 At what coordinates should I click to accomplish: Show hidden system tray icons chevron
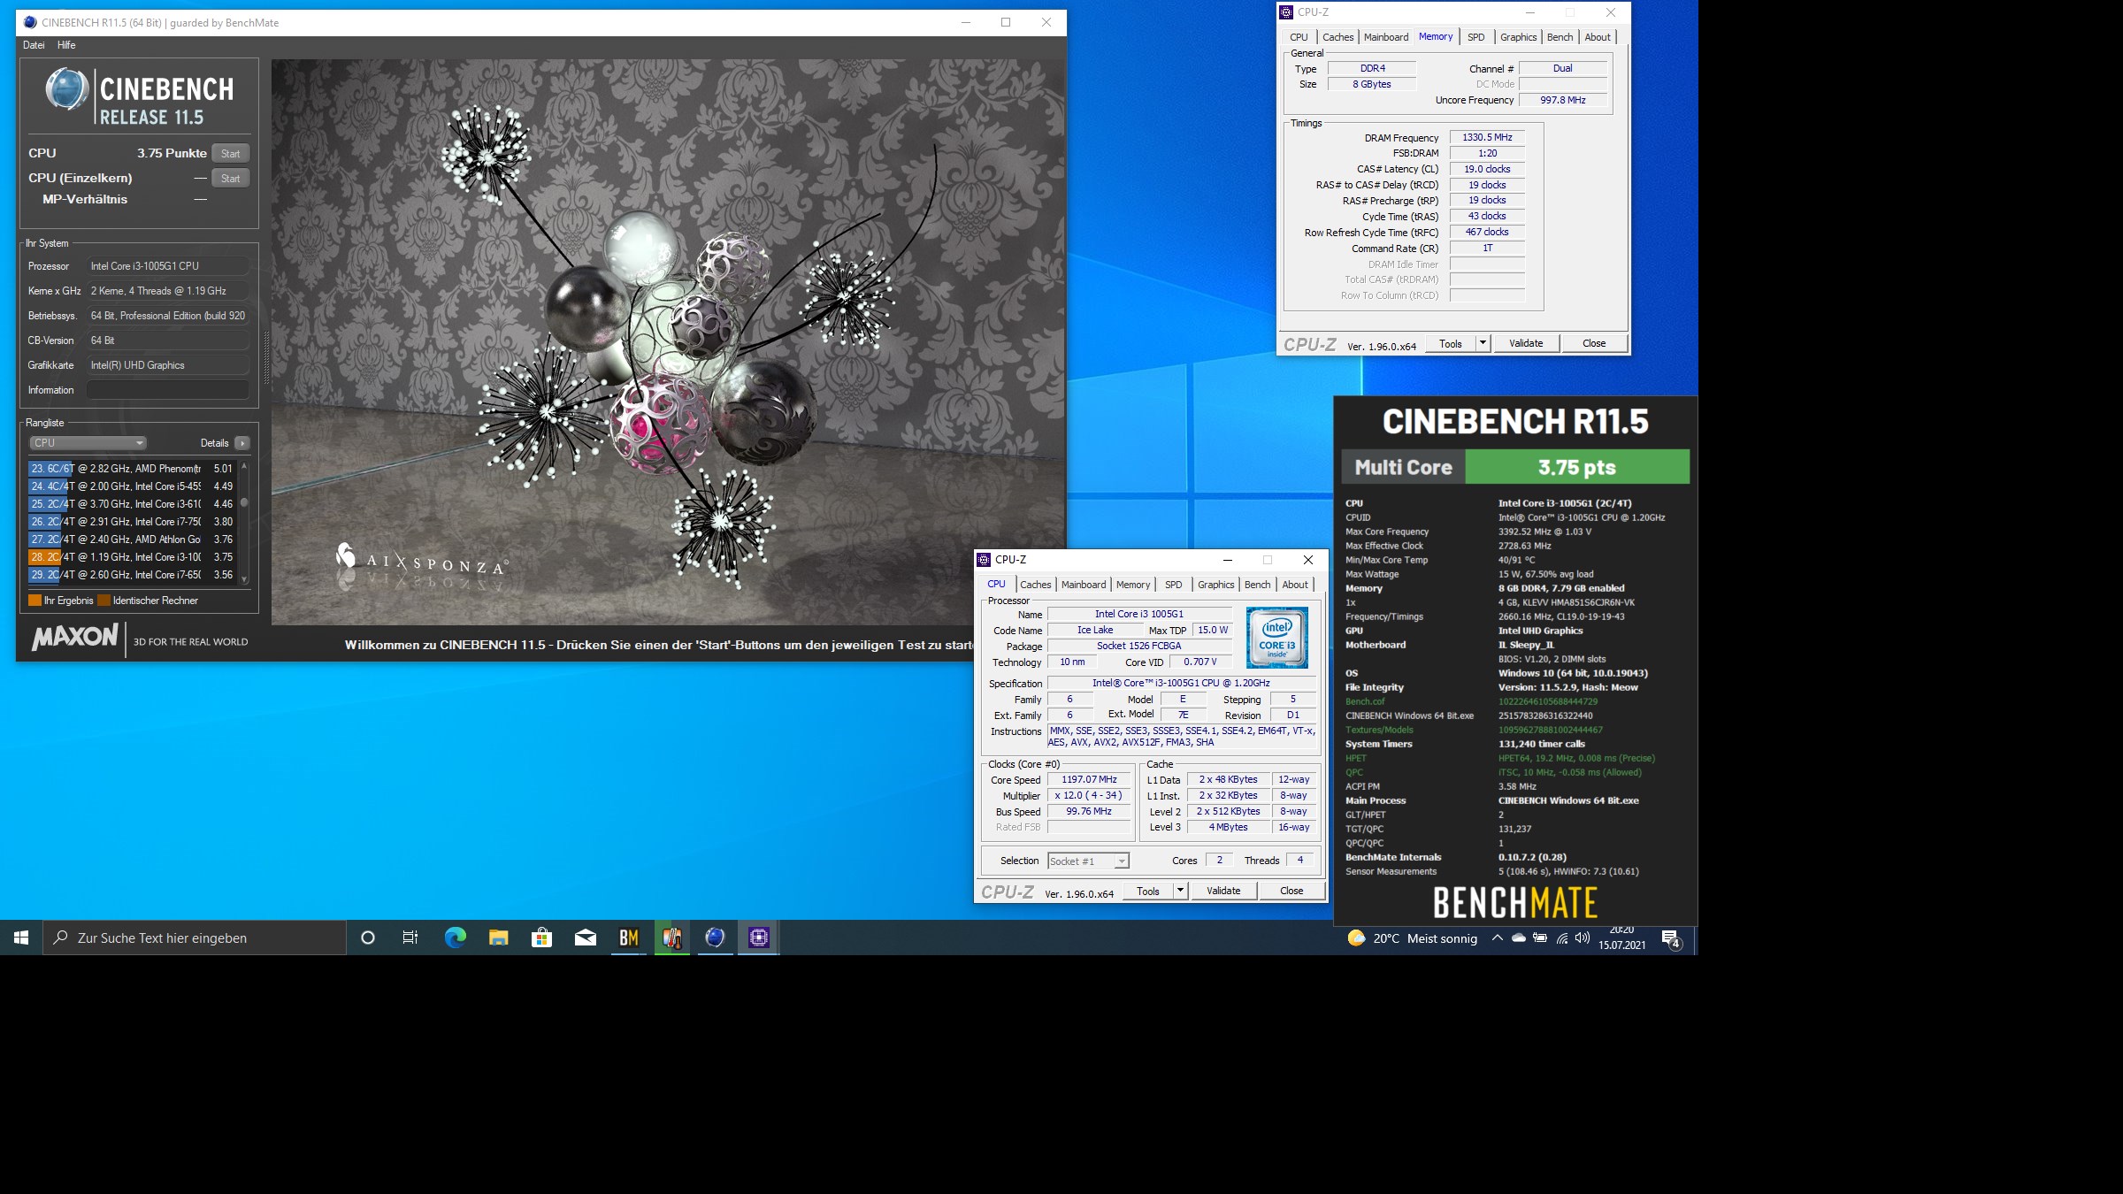pyautogui.click(x=1497, y=938)
